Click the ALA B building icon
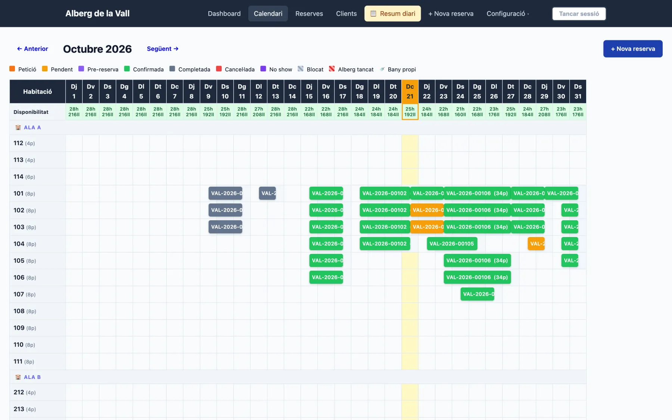This screenshot has height=420, width=672. [x=18, y=377]
